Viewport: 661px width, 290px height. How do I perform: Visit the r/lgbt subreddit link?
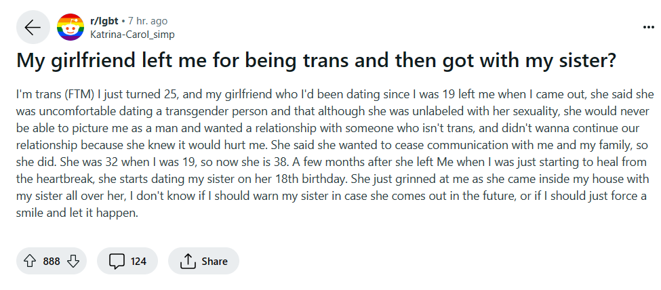tap(104, 21)
